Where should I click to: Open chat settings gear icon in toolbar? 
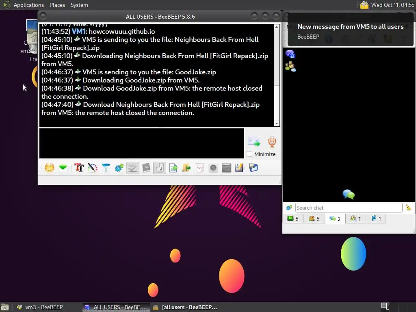point(119,168)
